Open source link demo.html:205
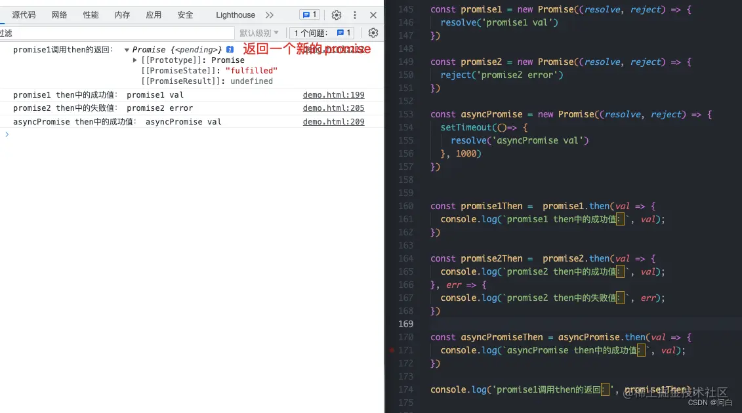Screen dimensions: 742x413 (334, 108)
